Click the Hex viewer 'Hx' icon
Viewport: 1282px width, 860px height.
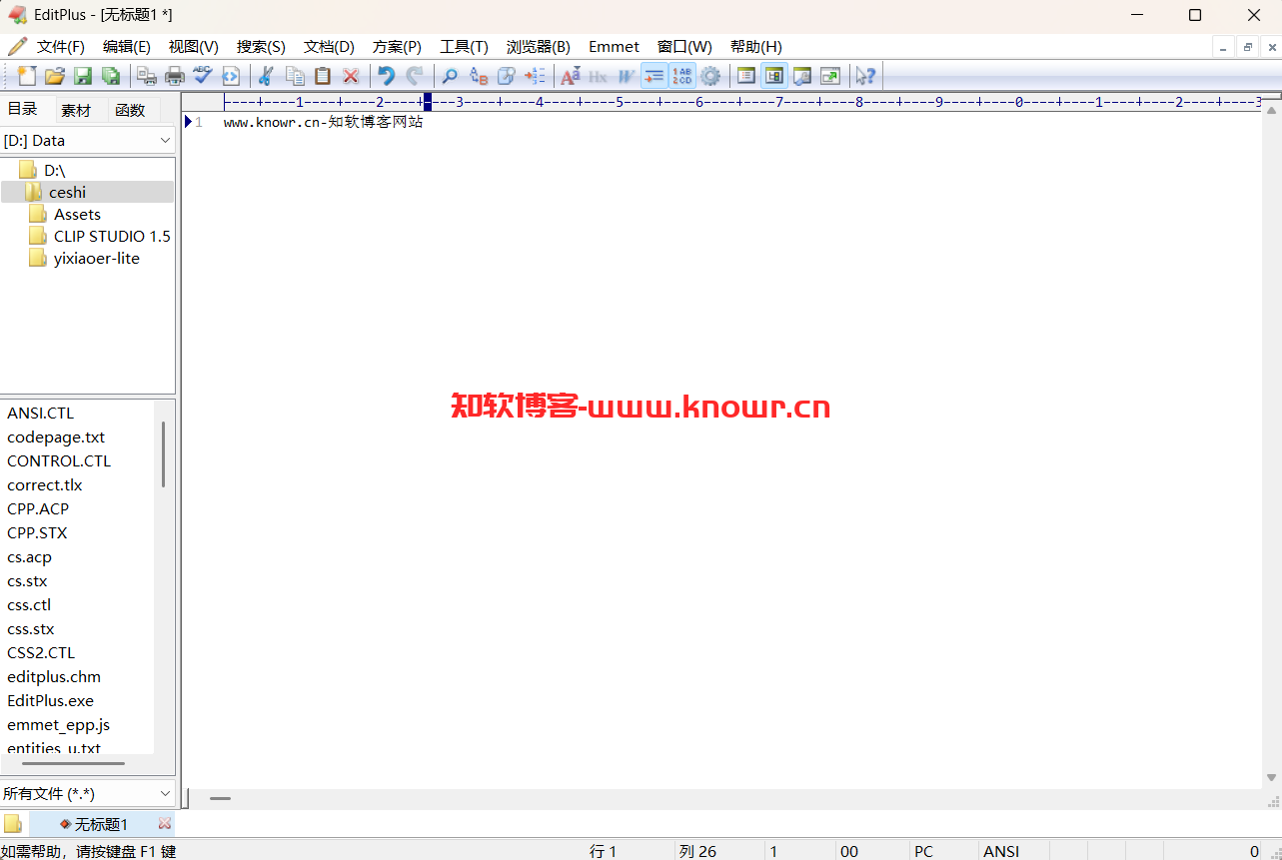599,76
